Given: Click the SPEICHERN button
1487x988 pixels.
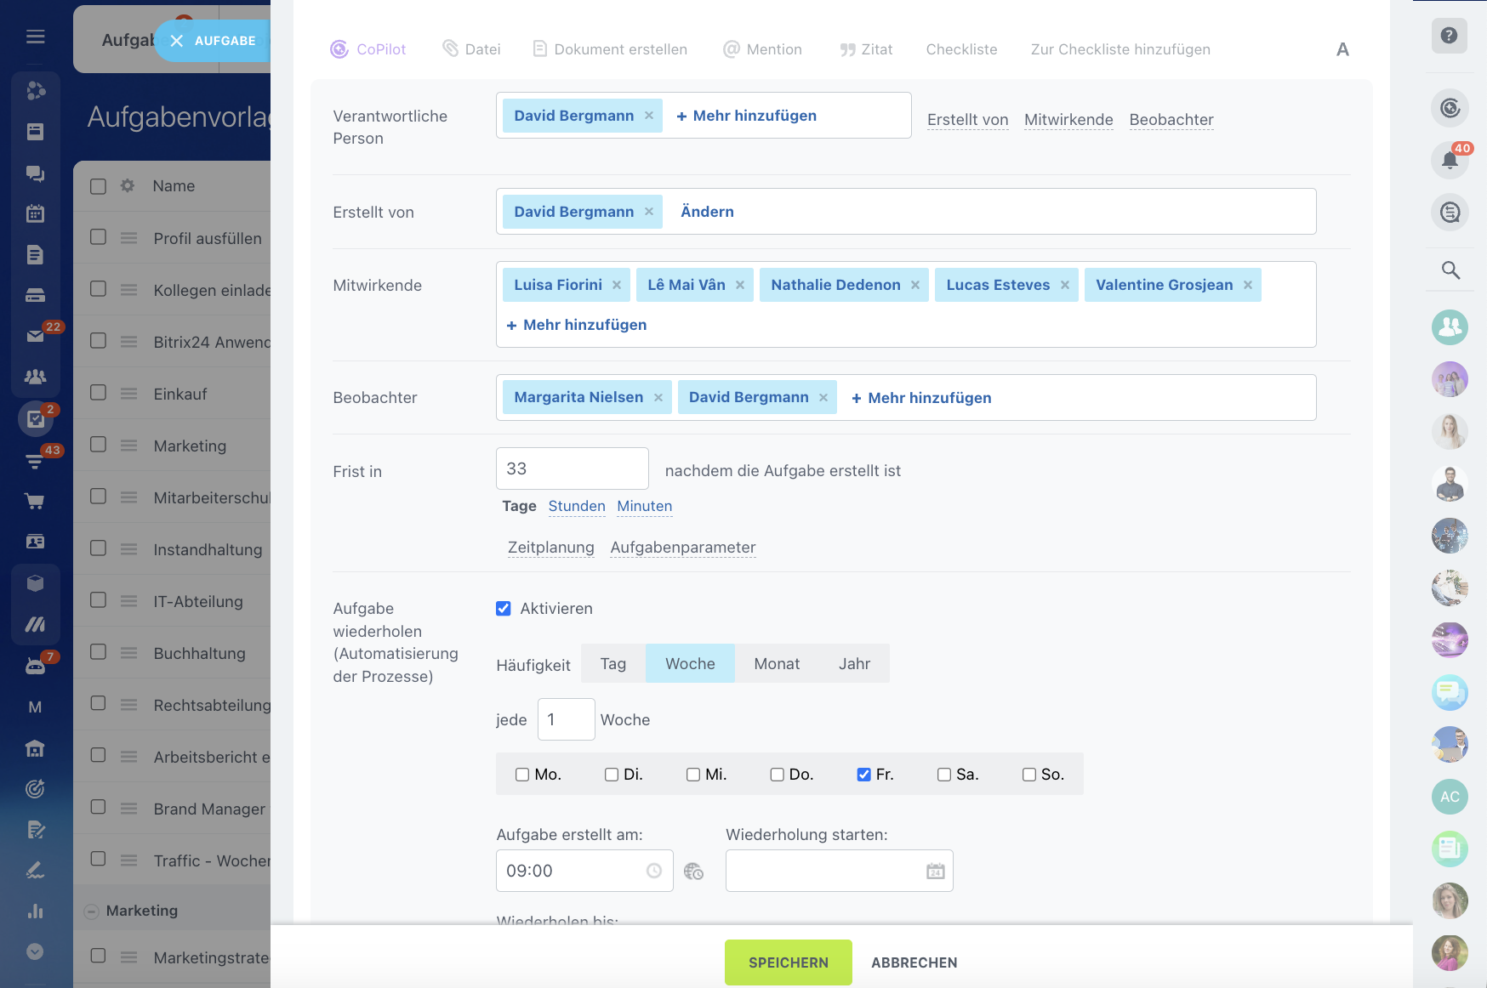Looking at the screenshot, I should [x=788, y=962].
